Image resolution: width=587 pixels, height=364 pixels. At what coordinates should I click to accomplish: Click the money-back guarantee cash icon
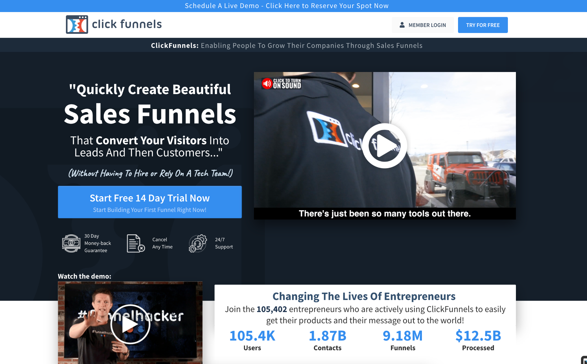pyautogui.click(x=71, y=243)
